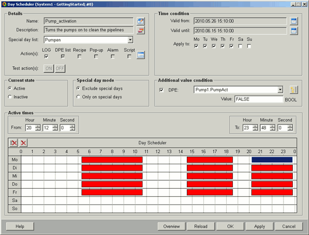Screen dimensions: 309x235
Task: Toggle the LOG action checkbox
Action: coord(46,57)
